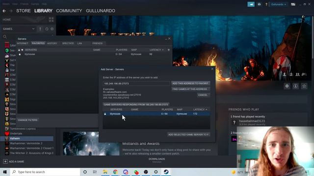The image size is (314, 176).
Task: Open the STORE section
Action: 24,11
